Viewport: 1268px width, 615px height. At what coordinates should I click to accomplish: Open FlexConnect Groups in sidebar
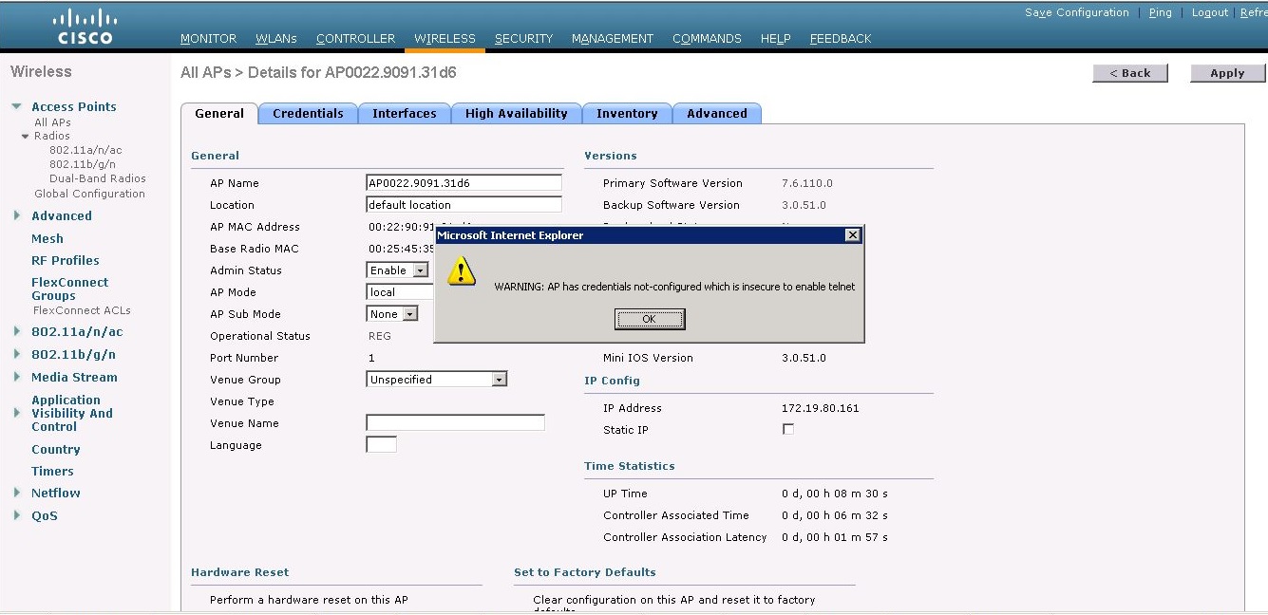click(70, 289)
